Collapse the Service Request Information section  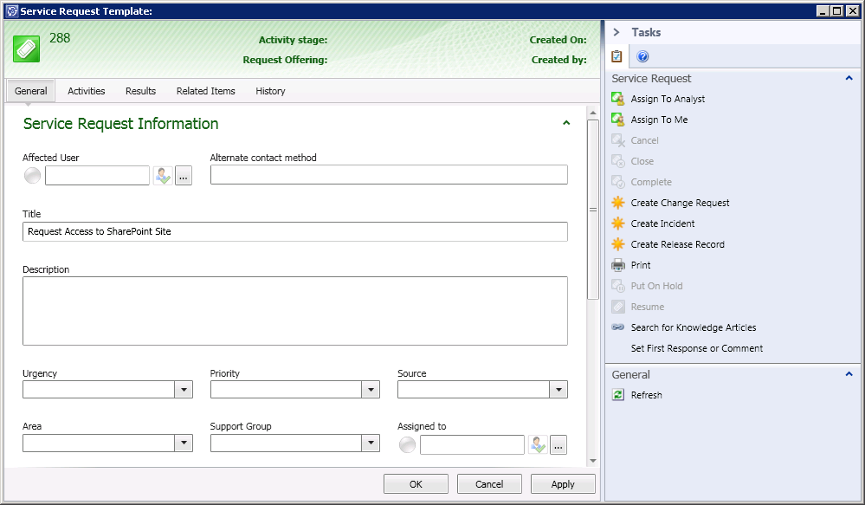566,124
